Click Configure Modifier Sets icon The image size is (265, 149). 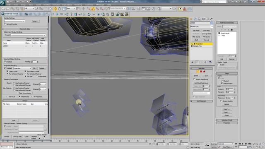[210, 62]
